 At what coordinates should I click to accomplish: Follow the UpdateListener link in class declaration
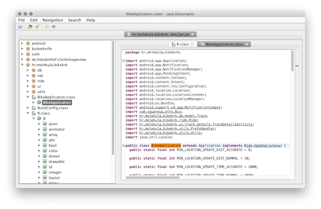click(268, 146)
